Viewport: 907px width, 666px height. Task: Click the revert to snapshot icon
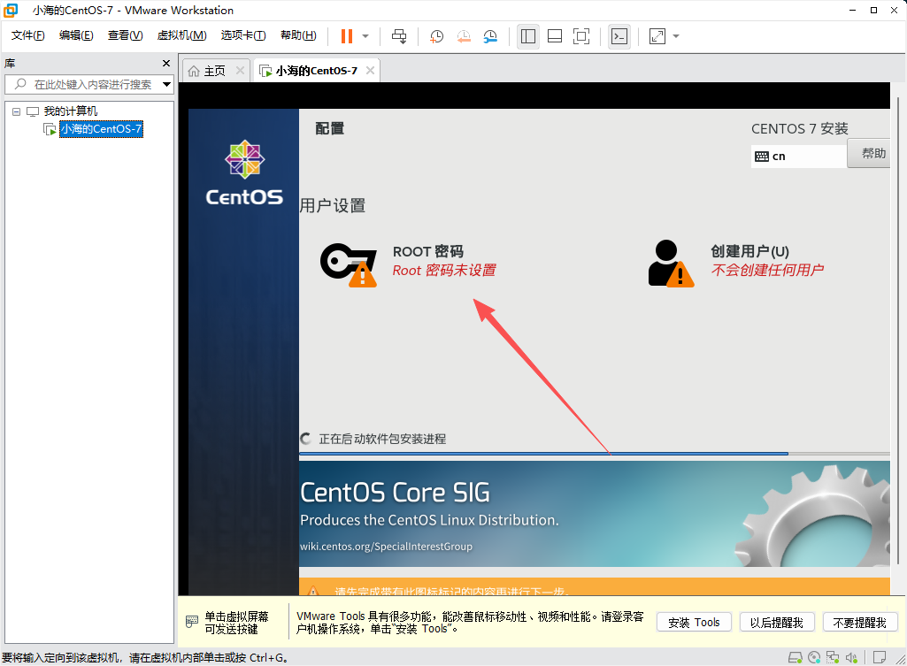(464, 36)
